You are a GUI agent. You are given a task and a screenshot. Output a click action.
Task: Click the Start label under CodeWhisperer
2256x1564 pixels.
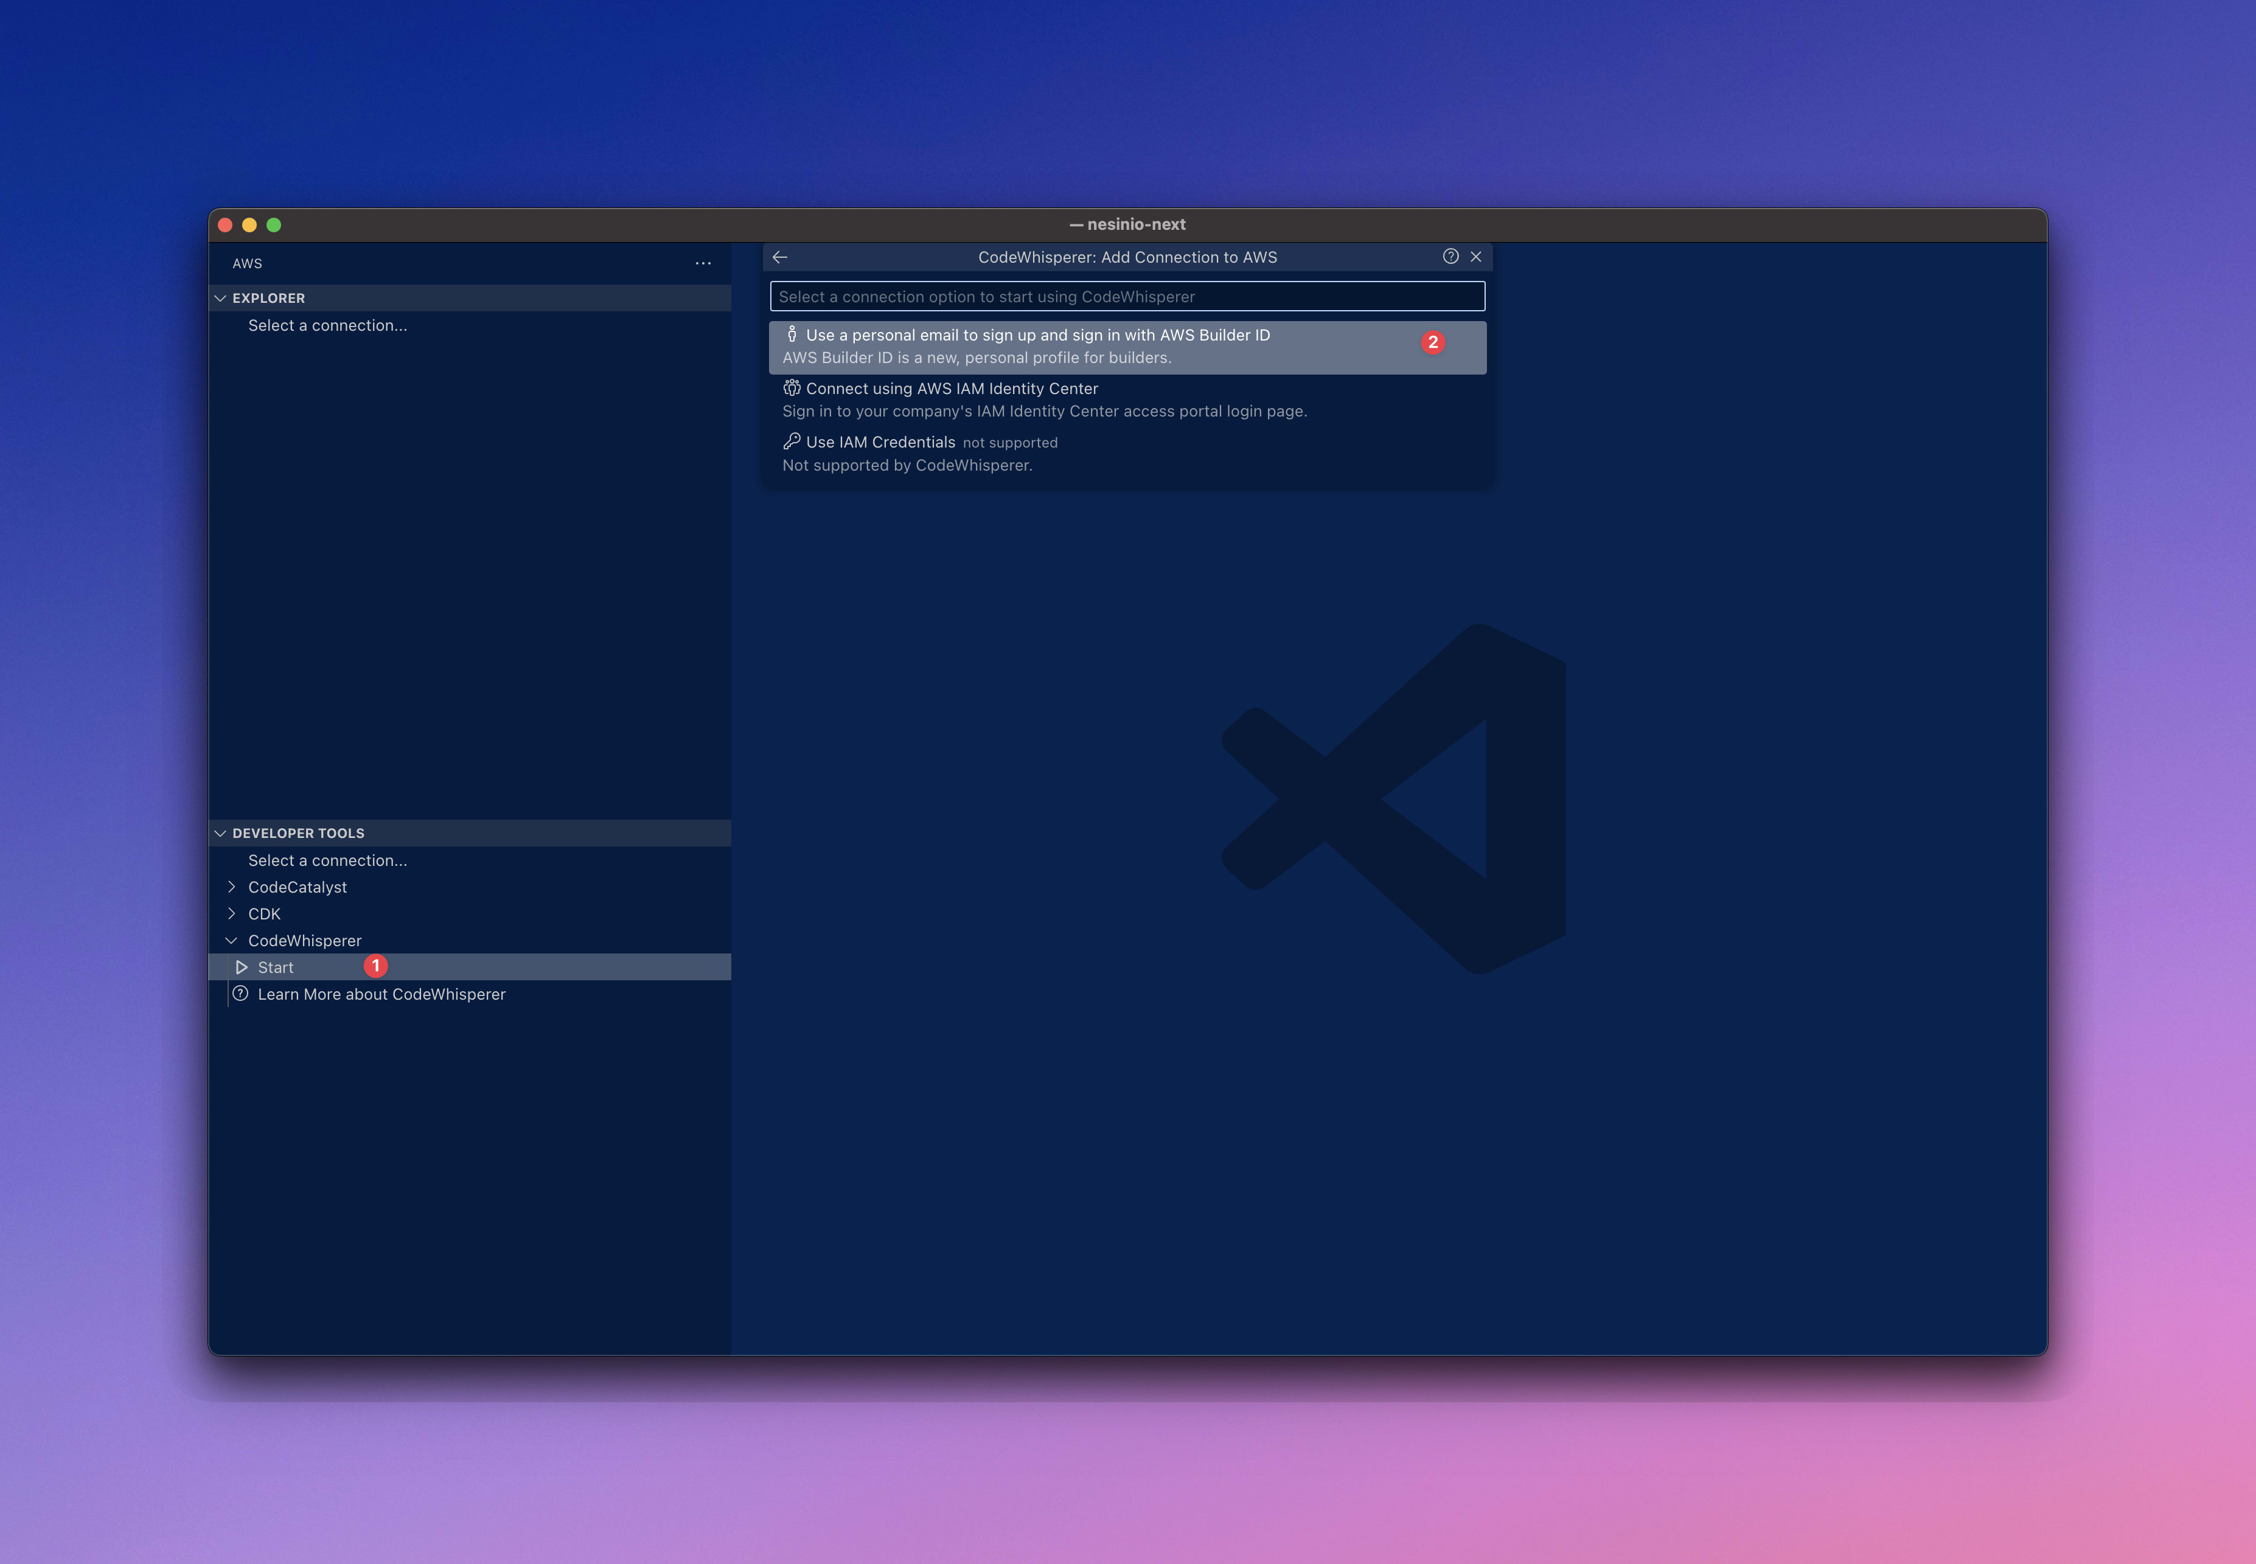[276, 967]
